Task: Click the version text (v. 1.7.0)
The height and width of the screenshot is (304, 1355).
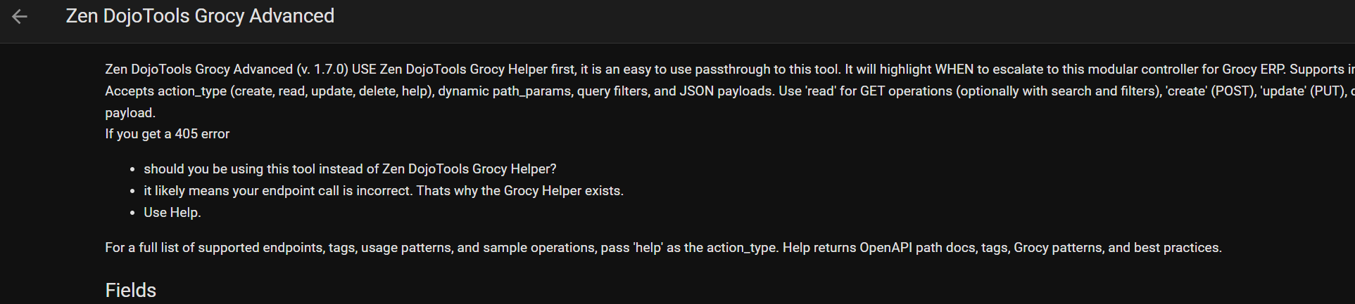Action: click(322, 70)
